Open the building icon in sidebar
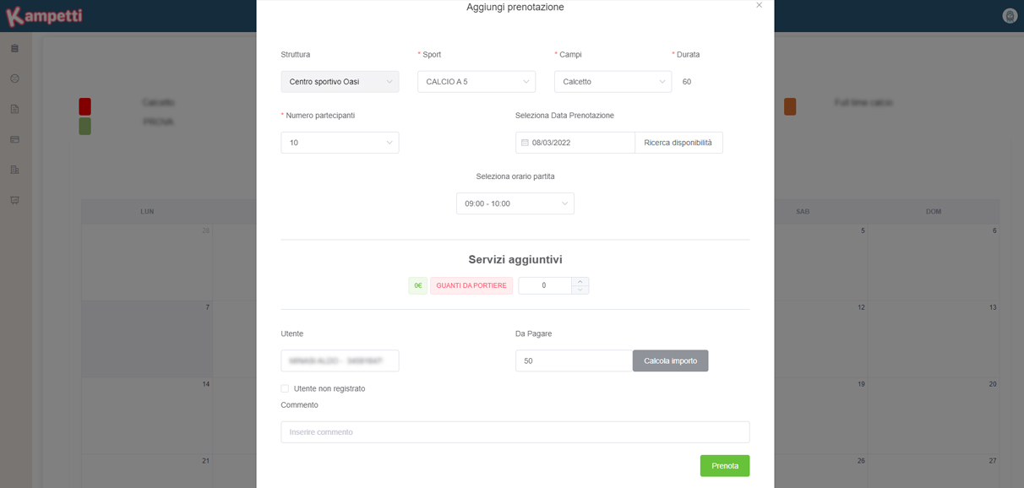 point(14,170)
